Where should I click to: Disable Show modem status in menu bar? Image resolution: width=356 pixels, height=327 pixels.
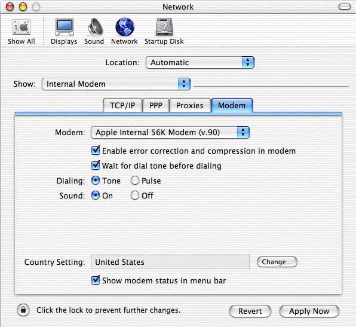(96, 280)
